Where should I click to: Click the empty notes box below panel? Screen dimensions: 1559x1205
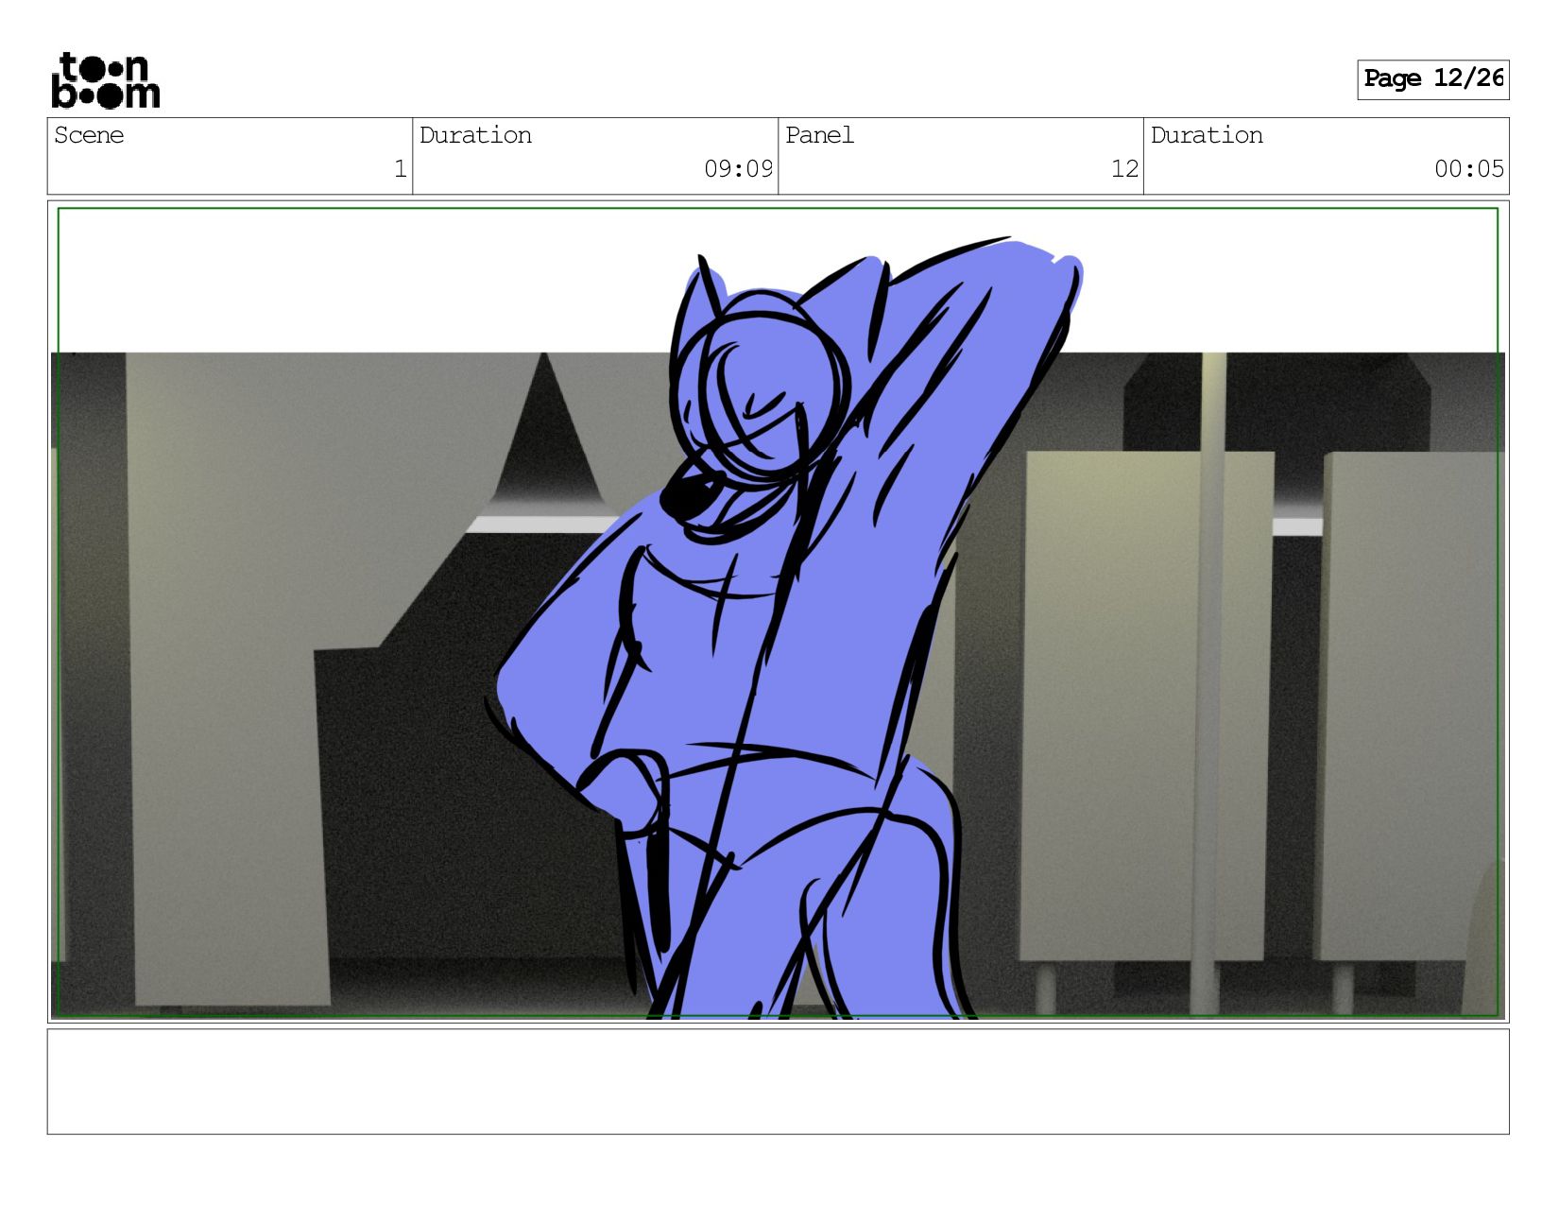click(x=778, y=1081)
